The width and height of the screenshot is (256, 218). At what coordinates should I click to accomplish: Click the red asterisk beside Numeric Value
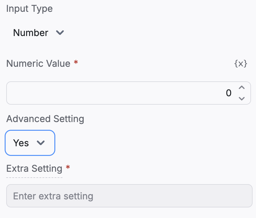[76, 63]
